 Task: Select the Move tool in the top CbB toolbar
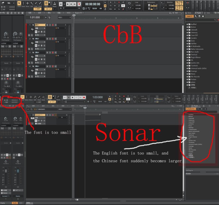28,4
